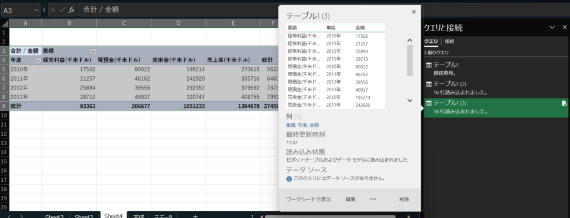570x218 pixels.
Task: Click the preview popup scroll up chevron
Action: click(410, 41)
